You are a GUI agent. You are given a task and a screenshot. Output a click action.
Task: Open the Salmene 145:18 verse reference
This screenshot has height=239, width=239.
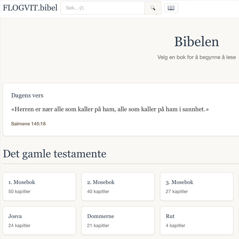(28, 124)
